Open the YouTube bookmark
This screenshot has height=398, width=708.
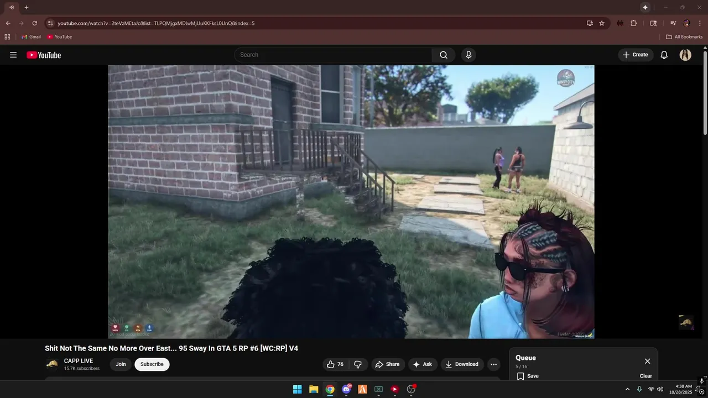click(x=60, y=36)
